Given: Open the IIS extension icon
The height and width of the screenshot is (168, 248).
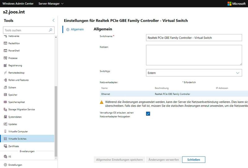Looking at the screenshot, I should click(5, 157).
